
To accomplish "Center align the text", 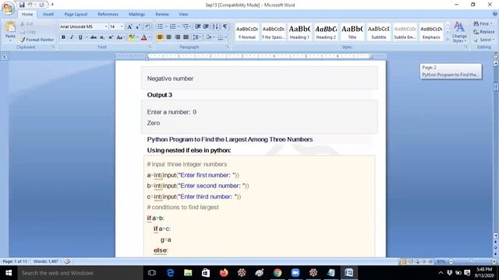I will tap(168, 37).
